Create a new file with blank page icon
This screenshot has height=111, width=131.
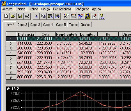(6, 16)
